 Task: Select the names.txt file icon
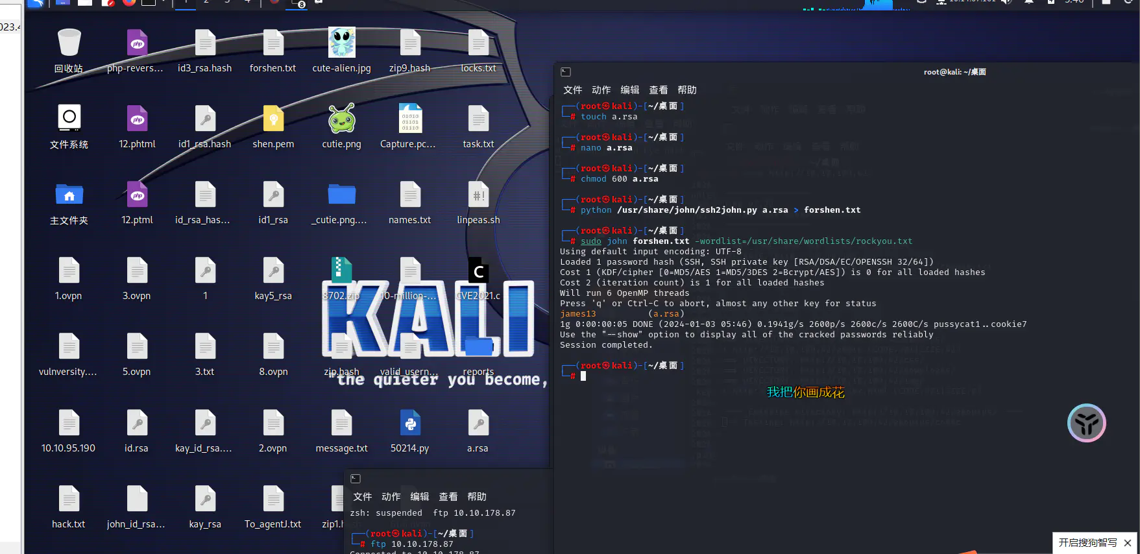[410, 195]
